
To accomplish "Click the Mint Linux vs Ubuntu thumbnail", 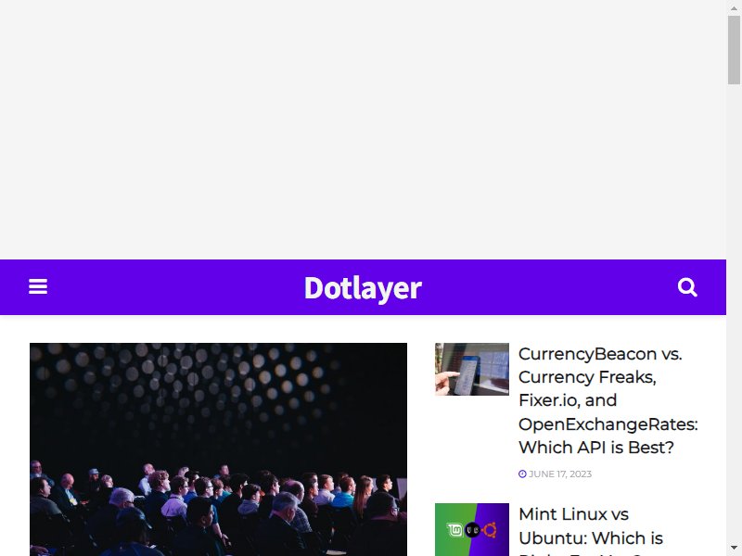I will [x=472, y=529].
